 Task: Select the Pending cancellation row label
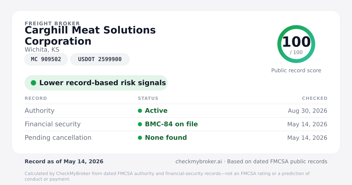[58, 138]
